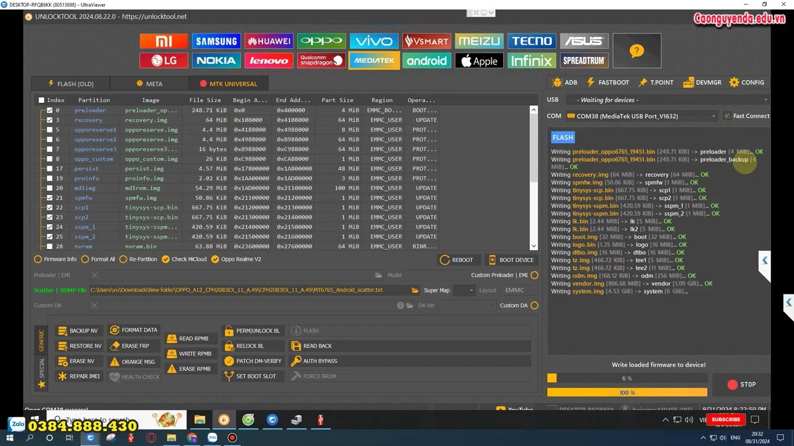Image resolution: width=794 pixels, height=446 pixels.
Task: Open DEVMGR device manager
Action: pyautogui.click(x=702, y=82)
